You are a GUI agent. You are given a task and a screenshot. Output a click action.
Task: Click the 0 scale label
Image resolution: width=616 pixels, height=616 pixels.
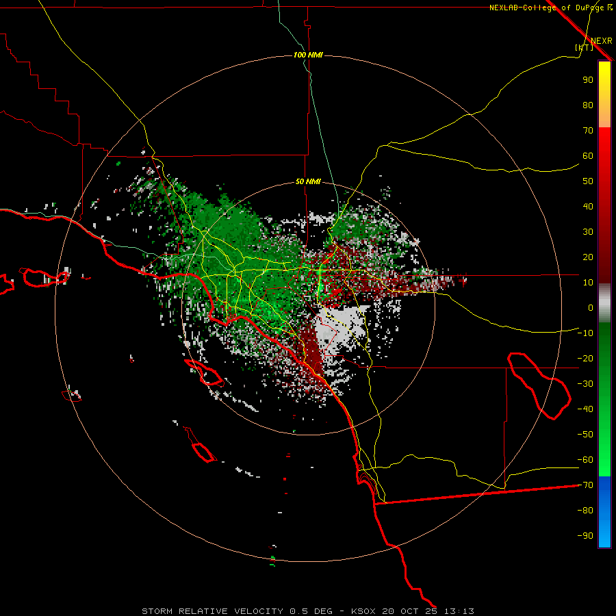[x=591, y=308]
